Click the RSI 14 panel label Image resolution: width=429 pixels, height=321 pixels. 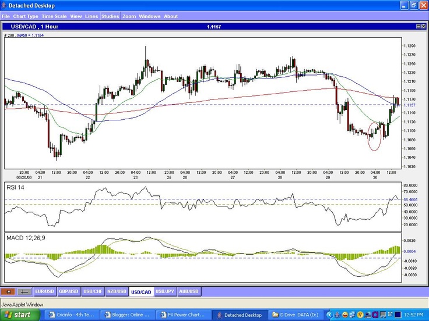(x=15, y=187)
